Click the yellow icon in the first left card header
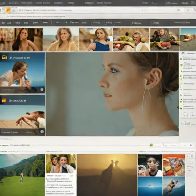 (x=5, y=57)
